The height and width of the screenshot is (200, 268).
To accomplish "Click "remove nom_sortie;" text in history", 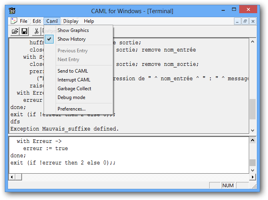I will (170, 64).
